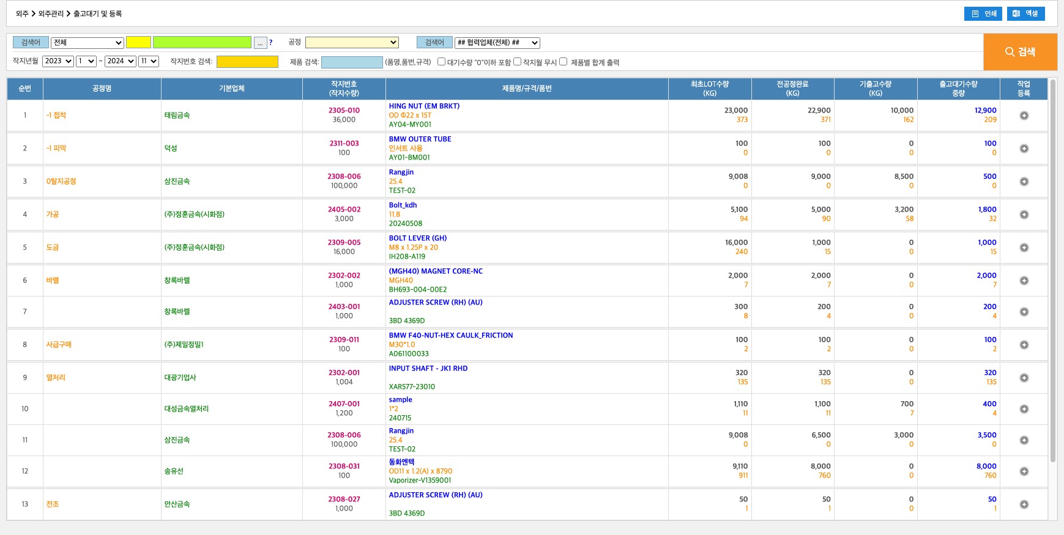Export the list with the 엑셀 button
Viewport: 1064px width, 535px height.
[x=1025, y=13]
